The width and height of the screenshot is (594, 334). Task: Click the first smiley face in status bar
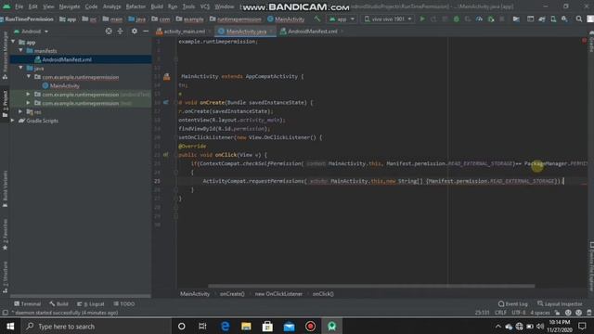pos(568,313)
